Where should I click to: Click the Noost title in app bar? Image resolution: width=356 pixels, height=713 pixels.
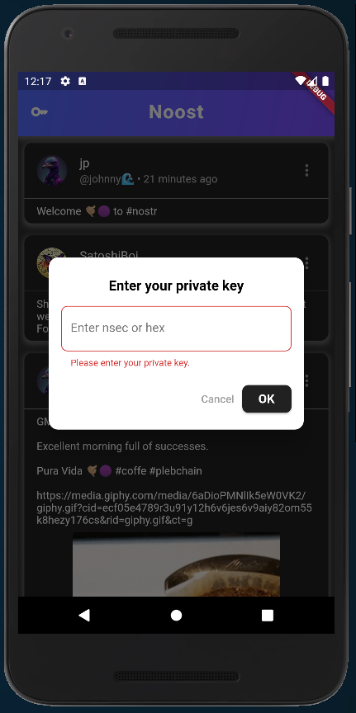click(x=176, y=112)
